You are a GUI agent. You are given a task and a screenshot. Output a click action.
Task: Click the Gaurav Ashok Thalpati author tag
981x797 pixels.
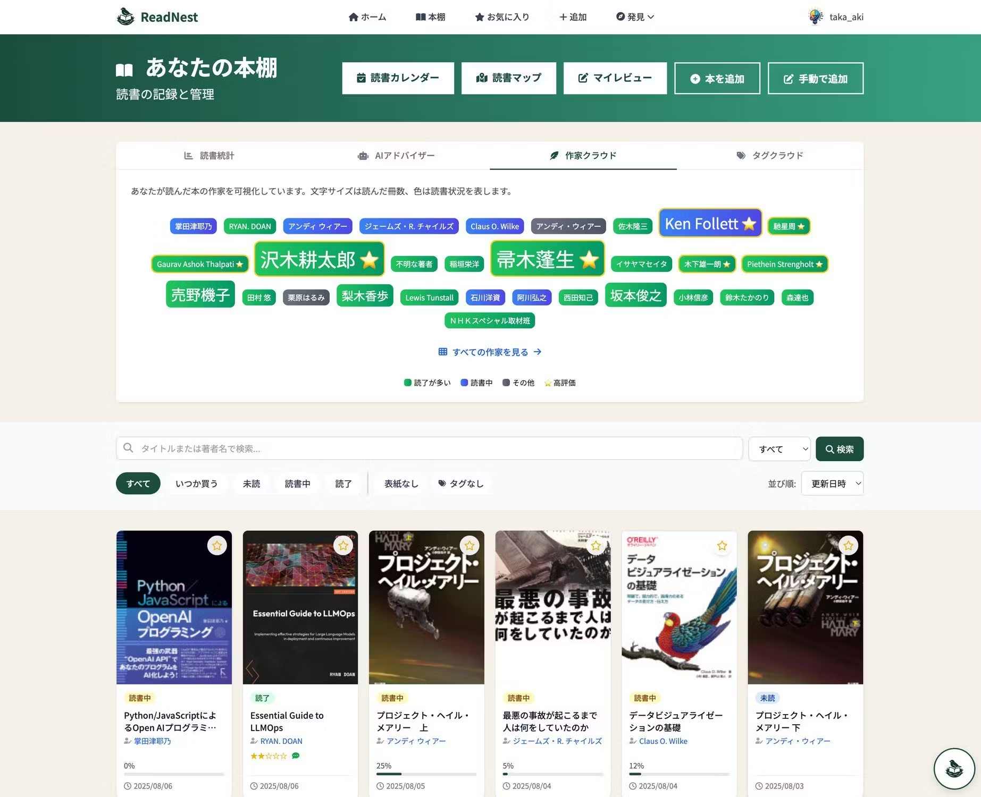coord(200,264)
